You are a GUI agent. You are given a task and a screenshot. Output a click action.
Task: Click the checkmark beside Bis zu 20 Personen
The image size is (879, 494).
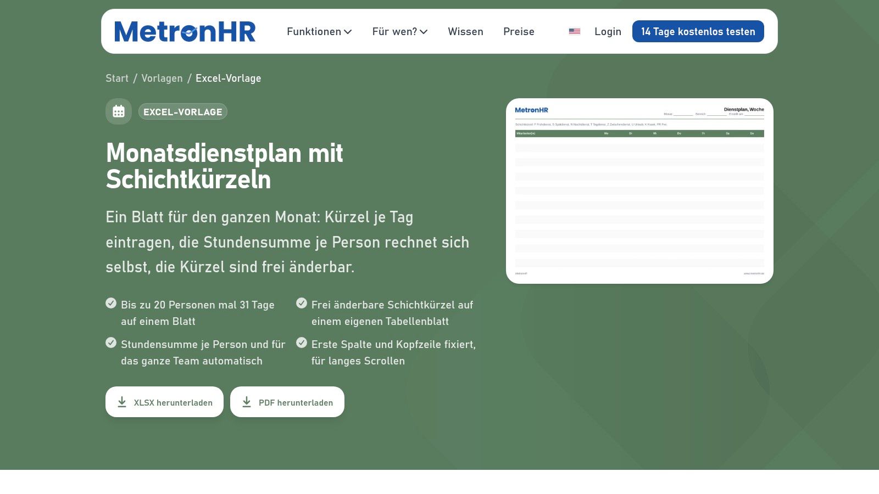[111, 303]
